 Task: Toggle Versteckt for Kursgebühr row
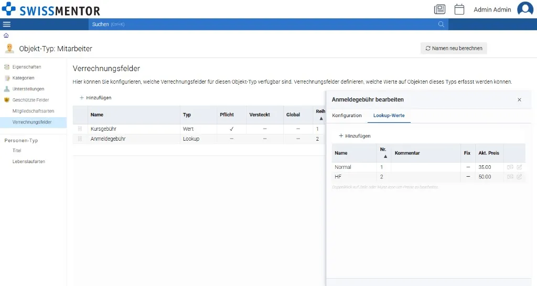(x=265, y=129)
